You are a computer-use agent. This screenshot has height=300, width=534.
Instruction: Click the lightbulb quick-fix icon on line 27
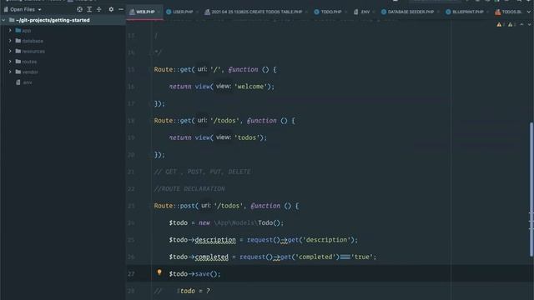[159, 272]
